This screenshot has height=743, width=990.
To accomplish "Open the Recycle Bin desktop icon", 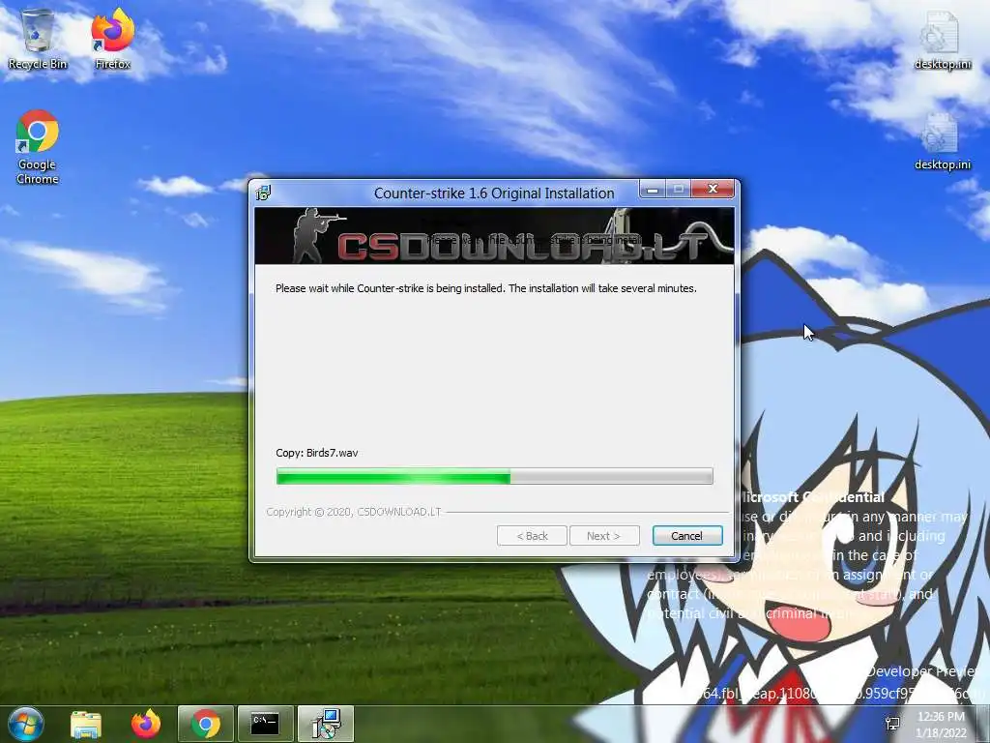I will 38,39.
